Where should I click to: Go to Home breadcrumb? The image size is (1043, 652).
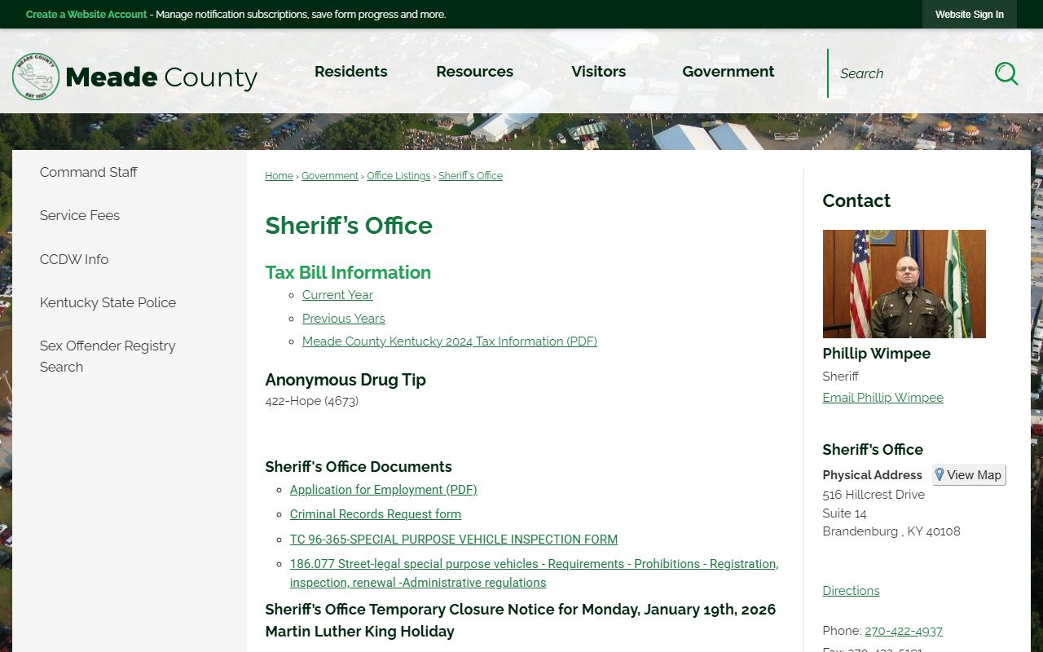coord(279,176)
